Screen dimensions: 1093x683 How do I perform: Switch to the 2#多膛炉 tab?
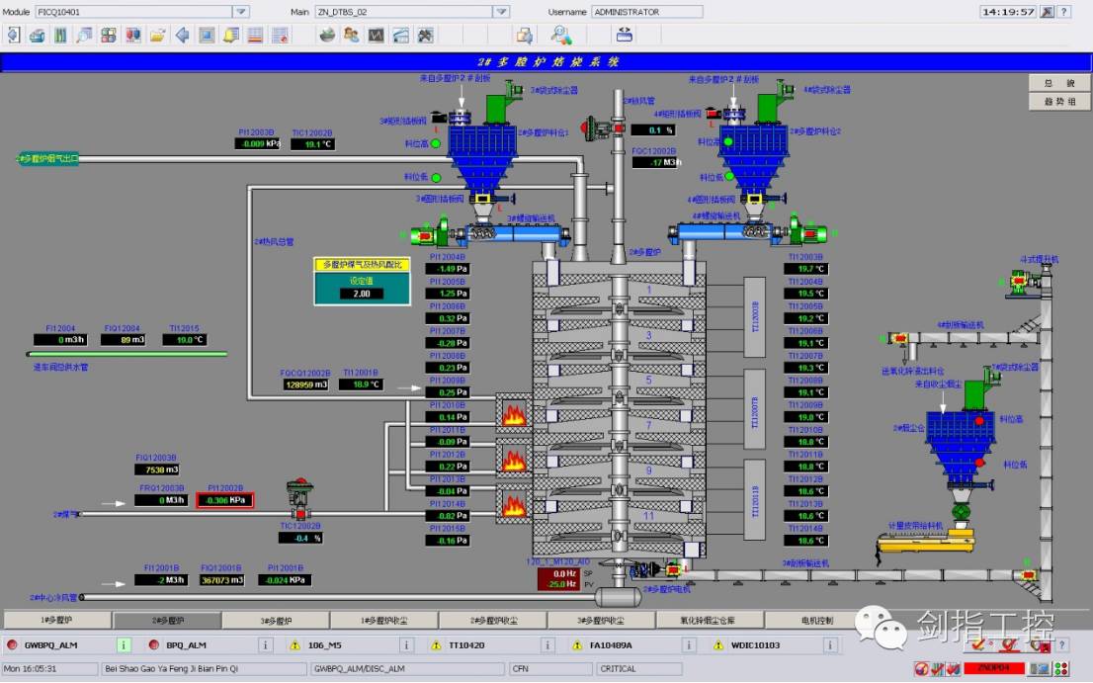pos(167,620)
